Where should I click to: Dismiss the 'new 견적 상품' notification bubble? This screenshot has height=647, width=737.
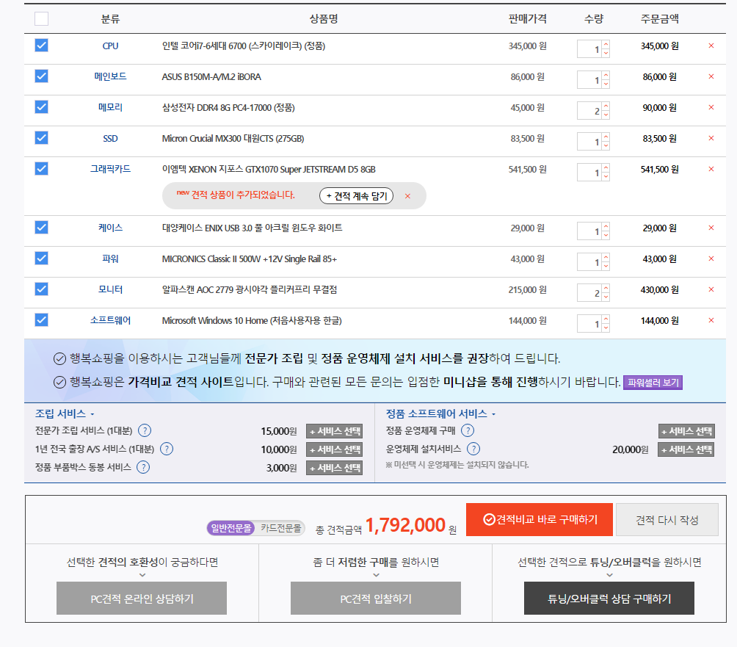[407, 196]
